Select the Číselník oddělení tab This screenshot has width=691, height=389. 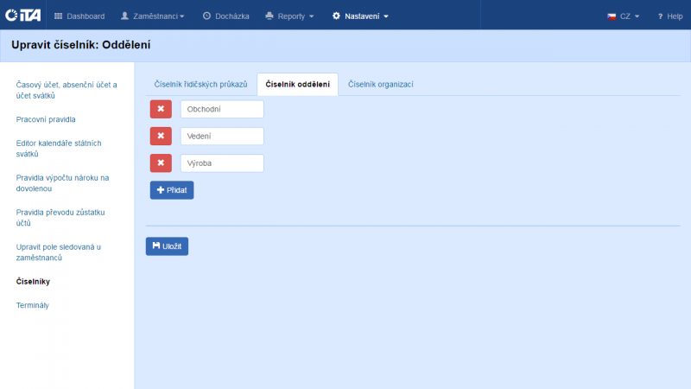(x=297, y=84)
